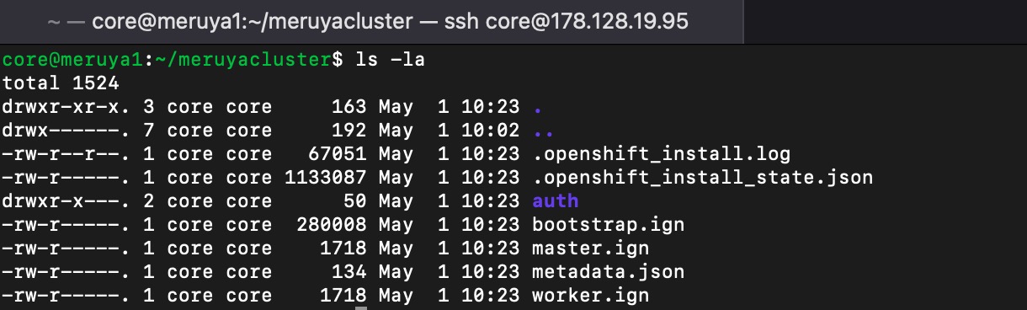Click the file size 280008

tap(332, 225)
